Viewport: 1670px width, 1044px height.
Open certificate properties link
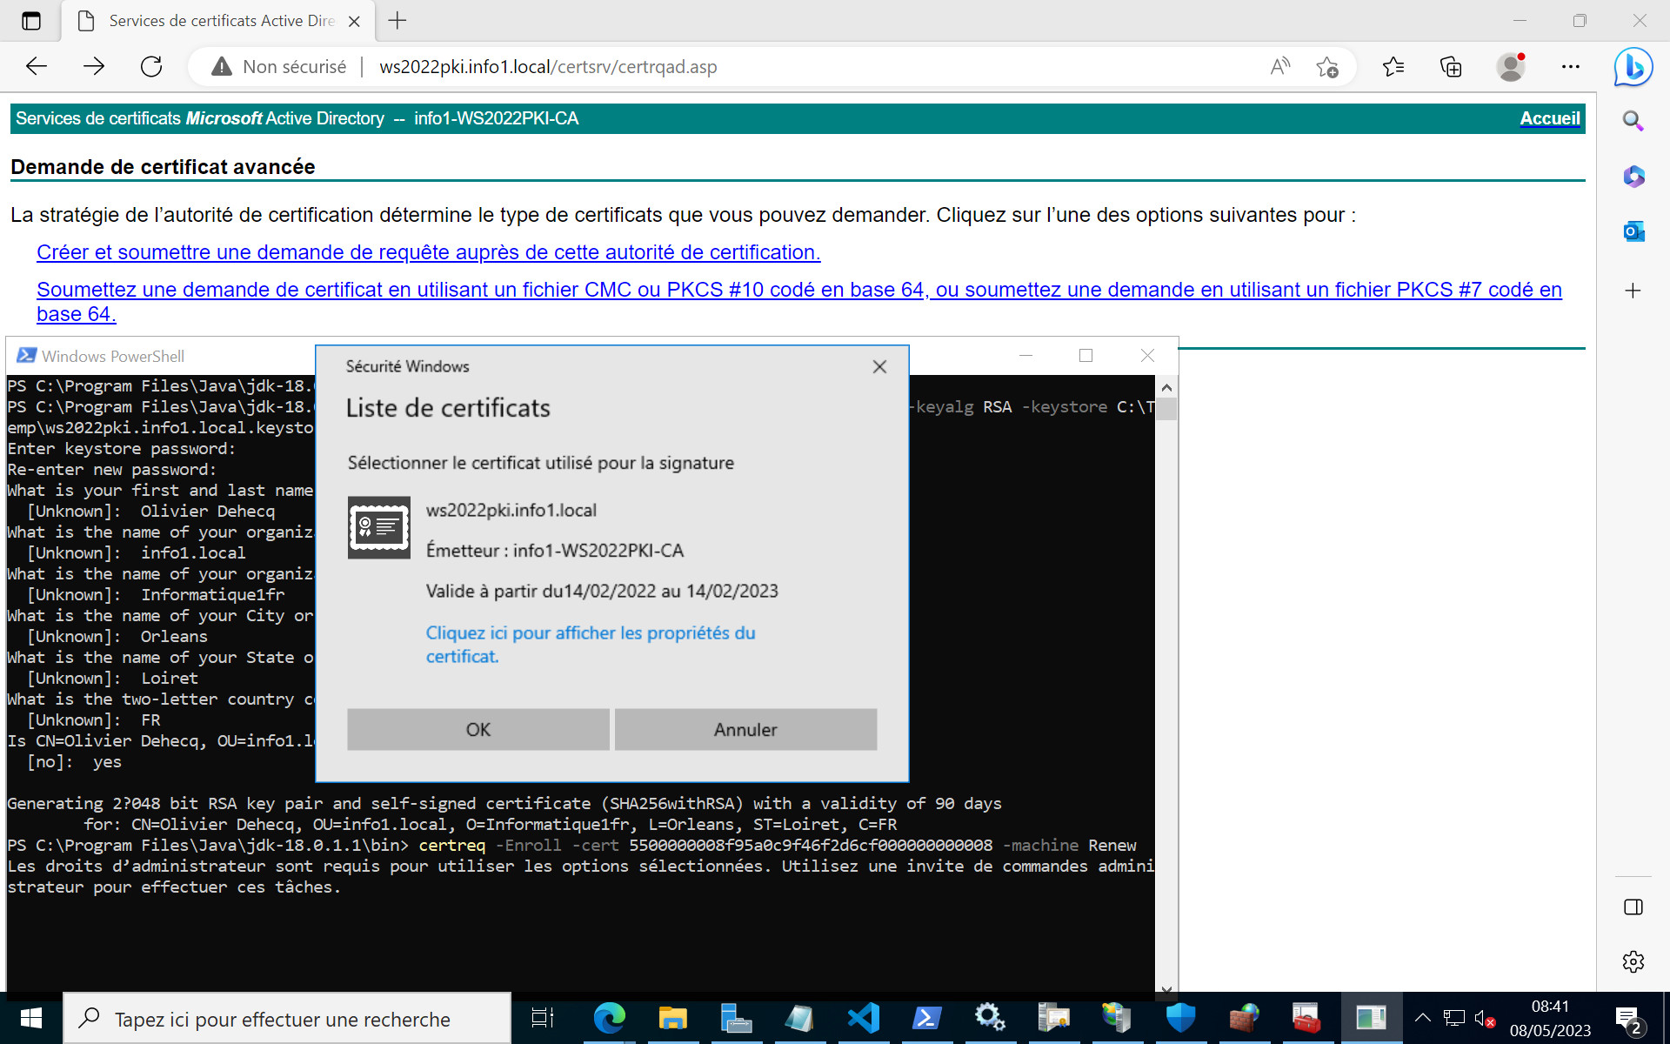click(x=590, y=644)
